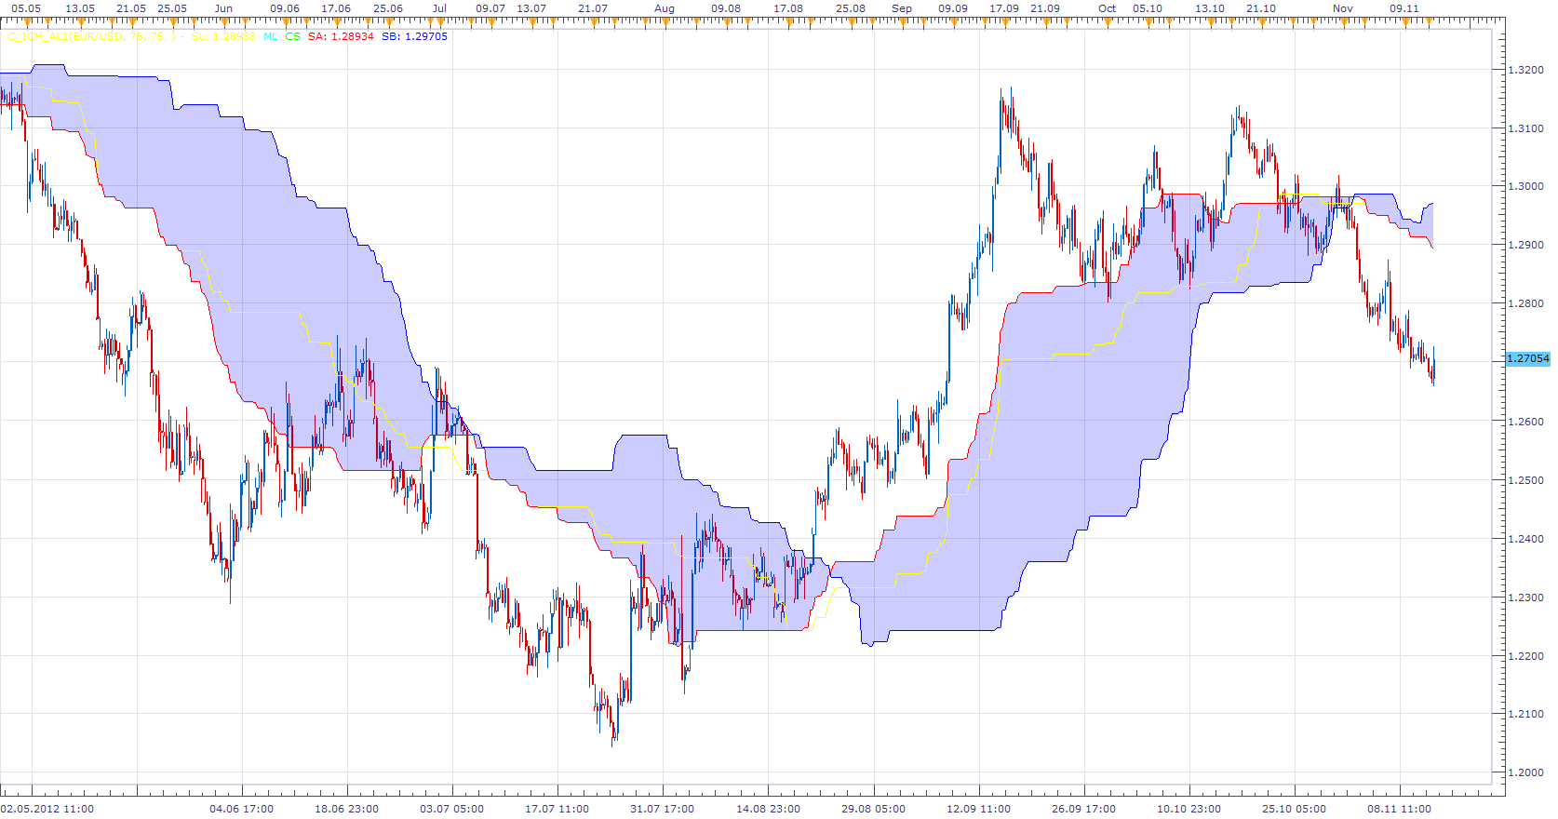Viewport: 1558px width, 819px height.
Task: Click the 1.2400 price axis label
Action: tap(1525, 539)
